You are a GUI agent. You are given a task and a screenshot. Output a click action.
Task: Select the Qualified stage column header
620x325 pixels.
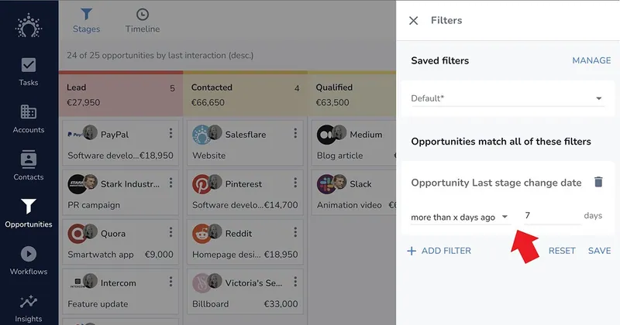[x=352, y=94]
